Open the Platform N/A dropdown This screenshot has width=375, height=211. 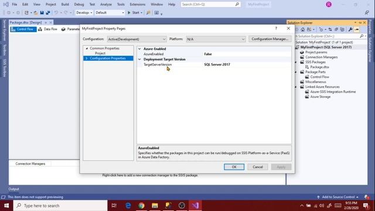coord(216,39)
